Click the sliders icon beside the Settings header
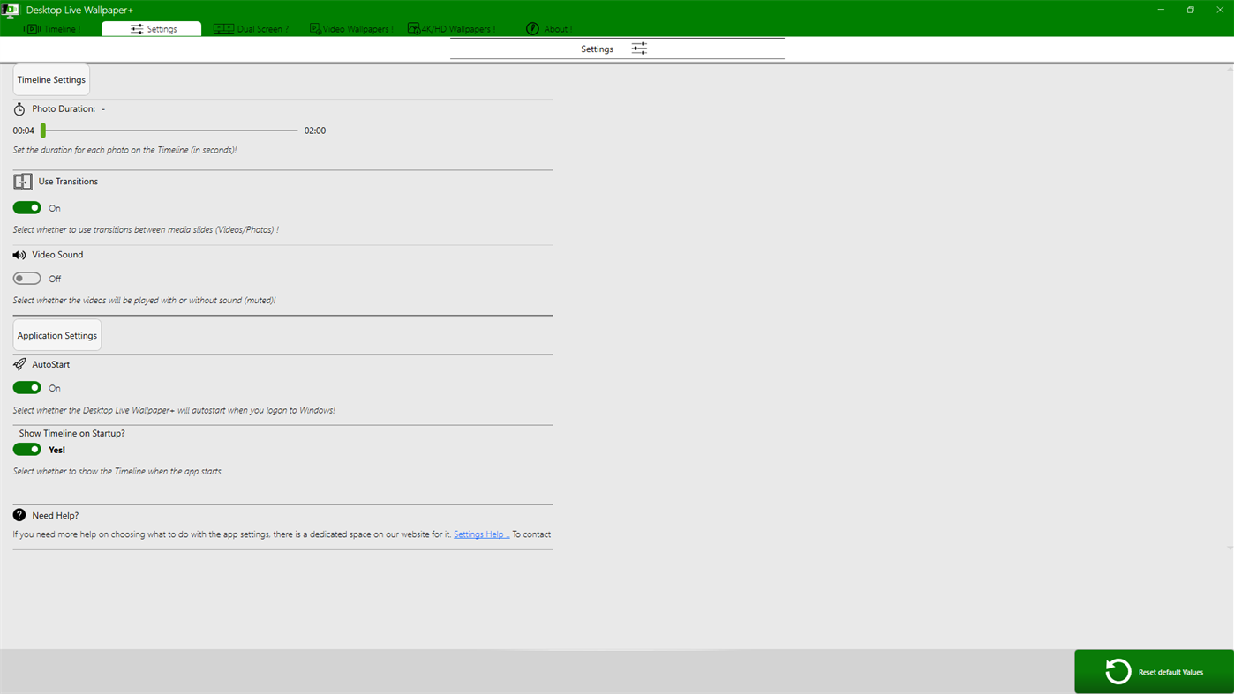This screenshot has height=694, width=1234. click(x=638, y=48)
